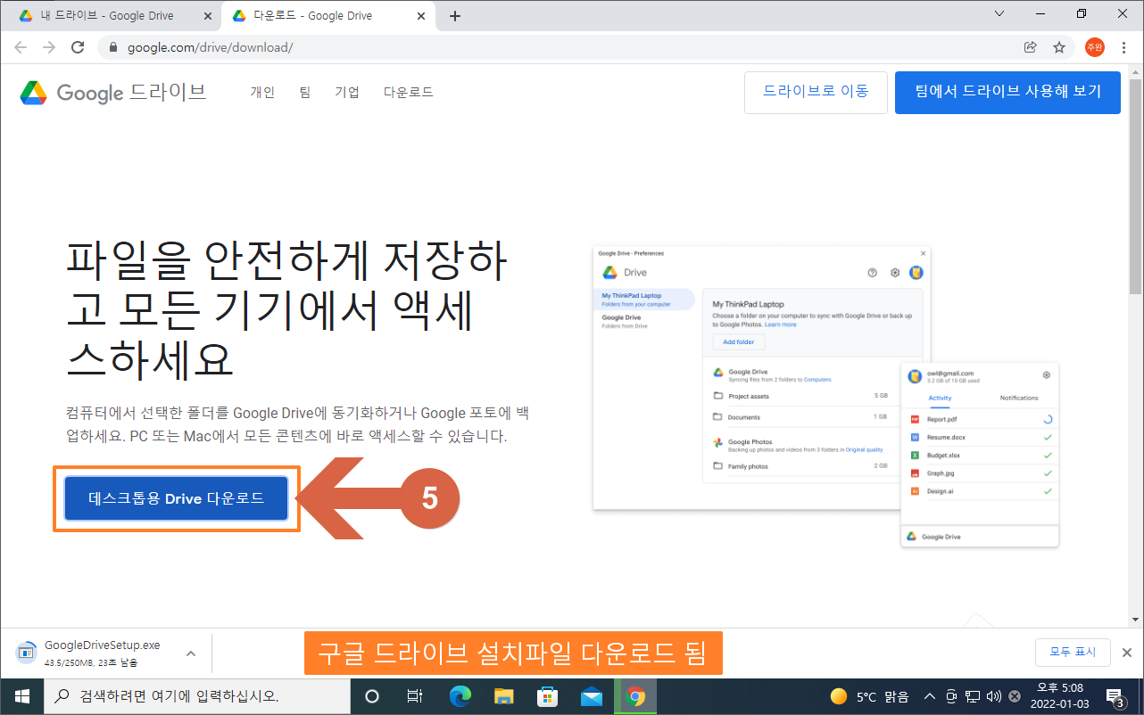Open a new tab with plus button
This screenshot has width=1144, height=715.
(x=455, y=16)
